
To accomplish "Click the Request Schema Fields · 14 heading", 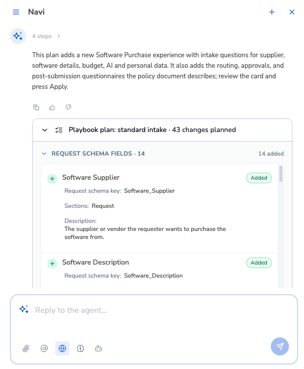I will coord(98,154).
